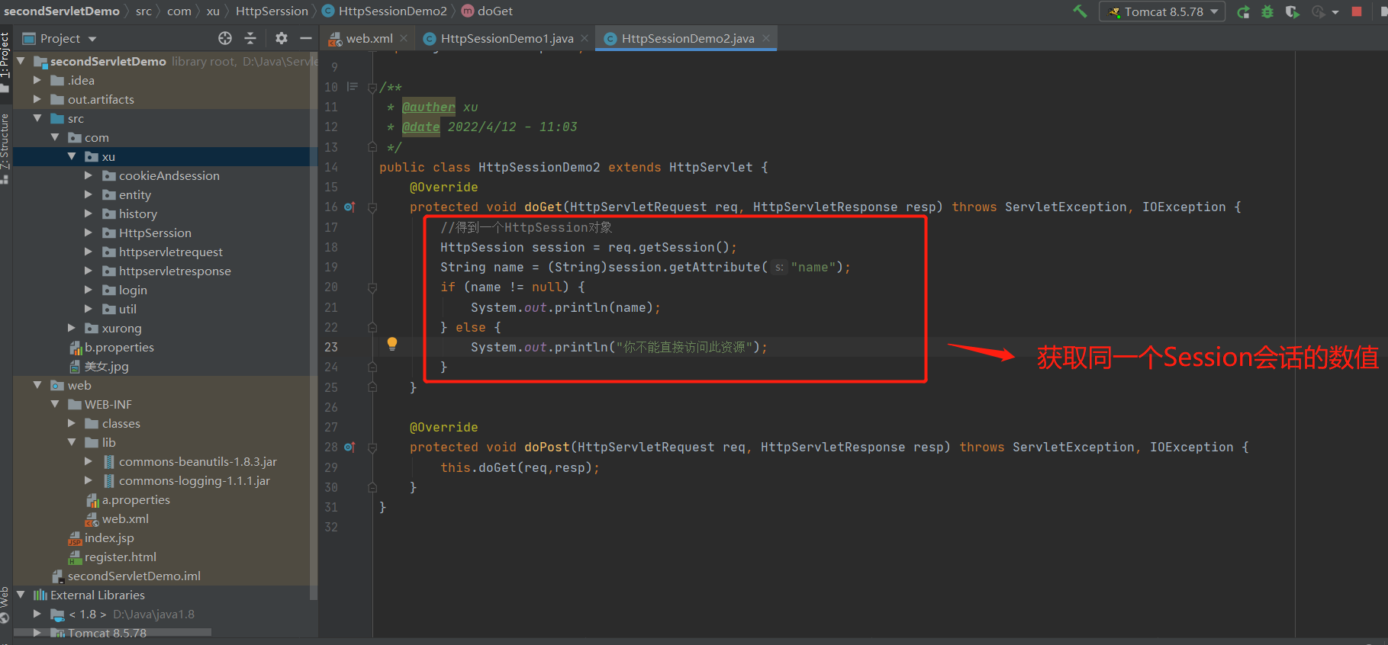
Task: Open the Tomcat 8.5.78 run configuration dropdown
Action: 1162,11
